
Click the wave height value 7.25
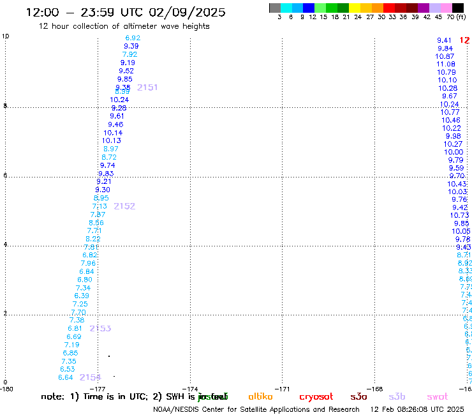pyautogui.click(x=80, y=304)
